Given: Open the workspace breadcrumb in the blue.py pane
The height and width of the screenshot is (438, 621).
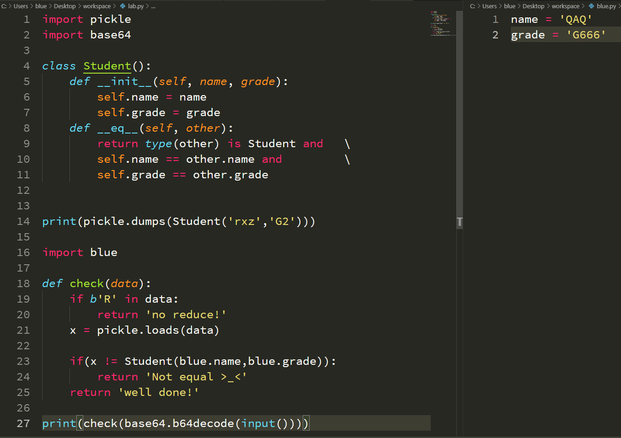Looking at the screenshot, I should tap(566, 6).
